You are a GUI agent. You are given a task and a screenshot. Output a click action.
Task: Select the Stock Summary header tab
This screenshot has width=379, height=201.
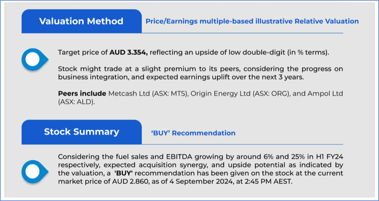(81, 132)
